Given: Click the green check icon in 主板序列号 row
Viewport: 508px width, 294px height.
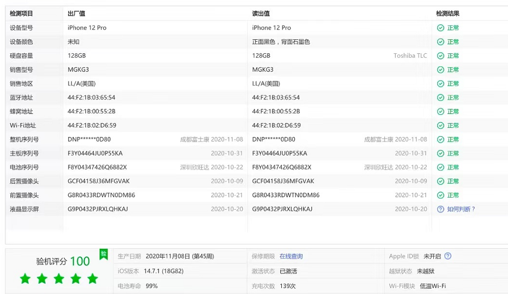Looking at the screenshot, I should click(440, 154).
